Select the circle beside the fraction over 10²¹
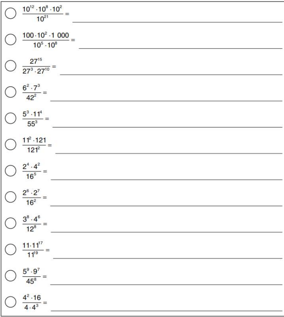Image resolution: width=284 pixels, height=317 pixels. click(x=10, y=14)
